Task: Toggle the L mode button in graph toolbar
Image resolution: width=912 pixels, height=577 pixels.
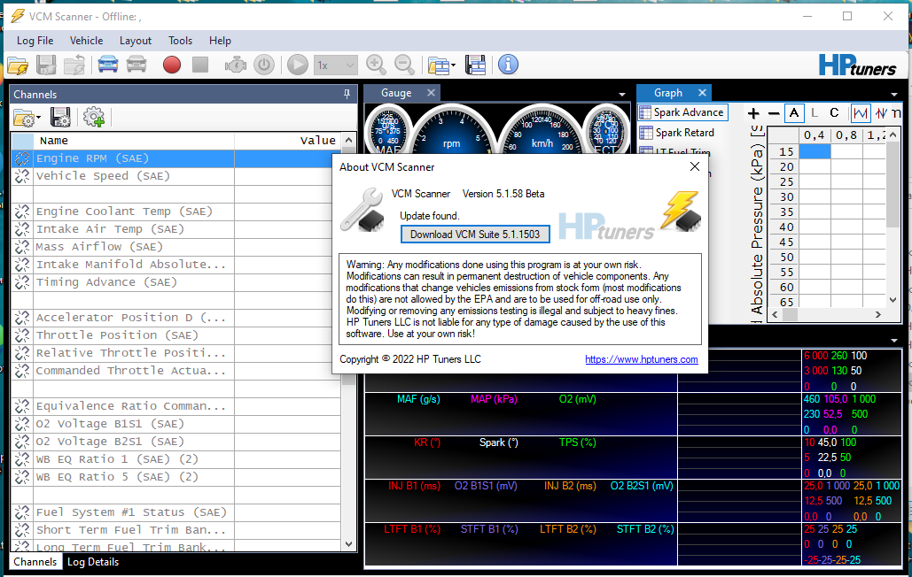Action: 815,113
